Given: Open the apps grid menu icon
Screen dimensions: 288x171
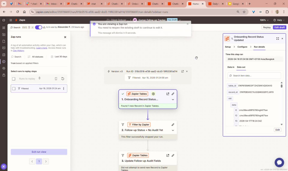Looking at the screenshot, I should 11,20.
